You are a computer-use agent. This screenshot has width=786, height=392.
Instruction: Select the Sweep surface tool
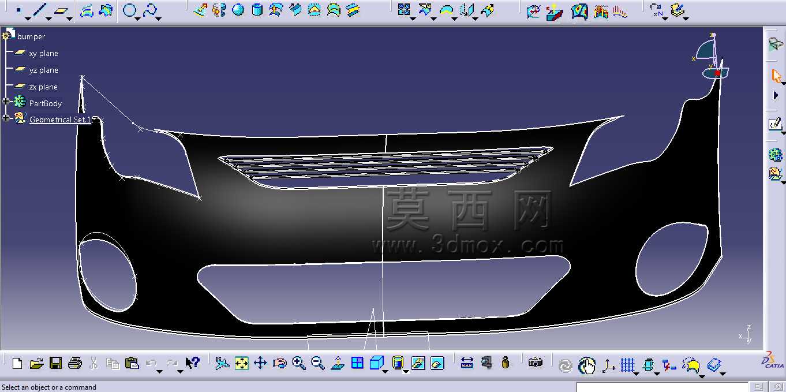click(x=295, y=10)
